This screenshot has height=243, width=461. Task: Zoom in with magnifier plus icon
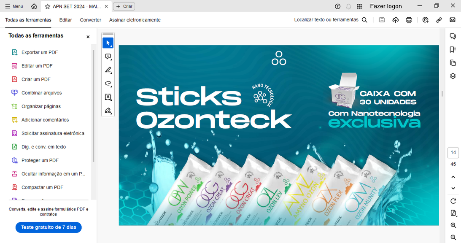click(x=453, y=225)
